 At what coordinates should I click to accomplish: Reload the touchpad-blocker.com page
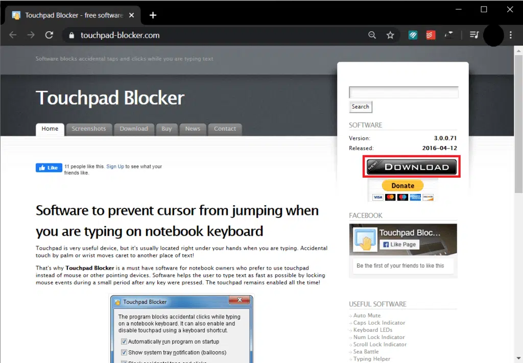pyautogui.click(x=49, y=35)
